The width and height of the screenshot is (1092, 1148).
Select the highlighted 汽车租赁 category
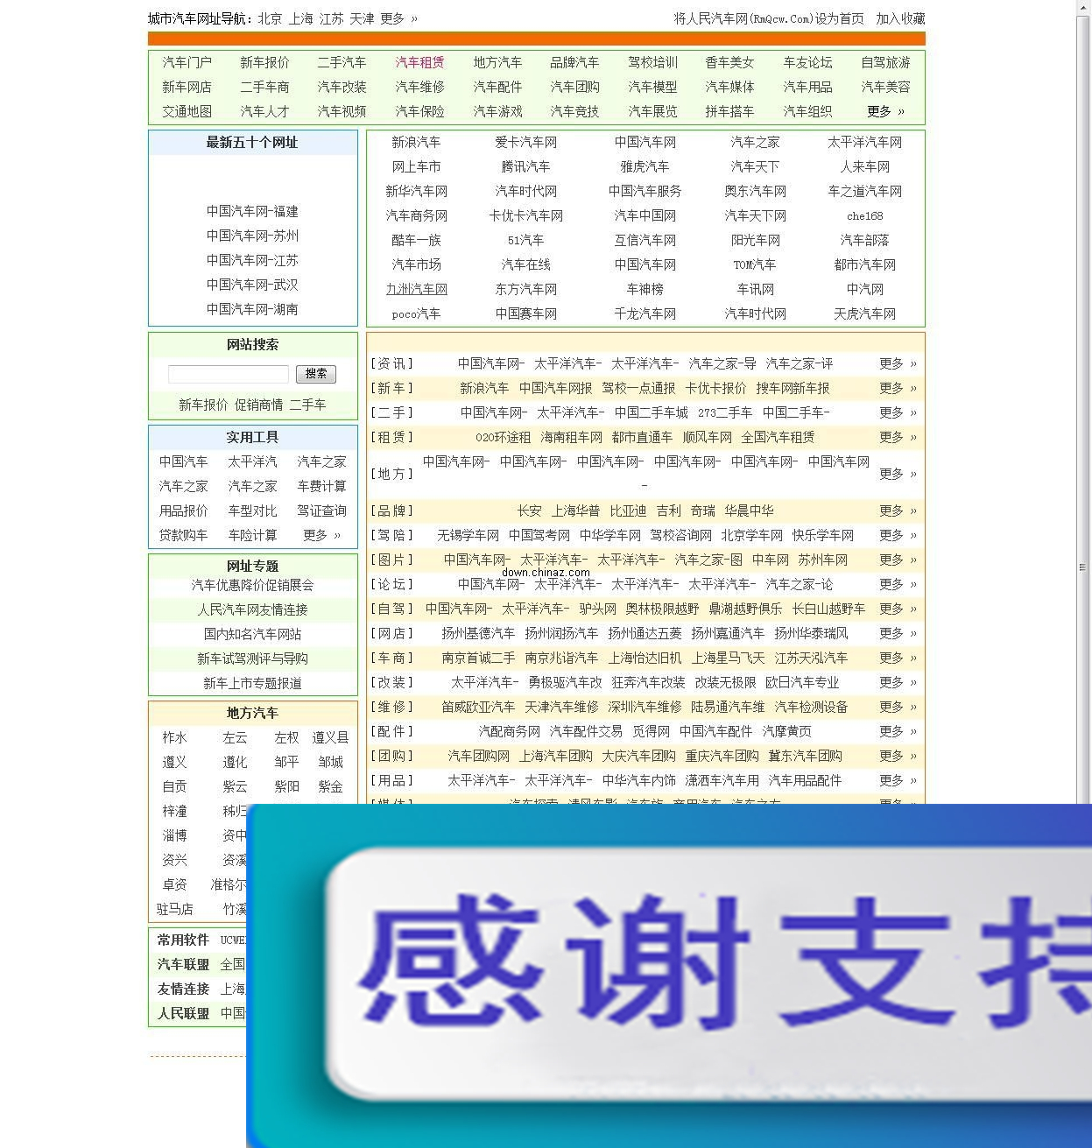click(x=419, y=62)
